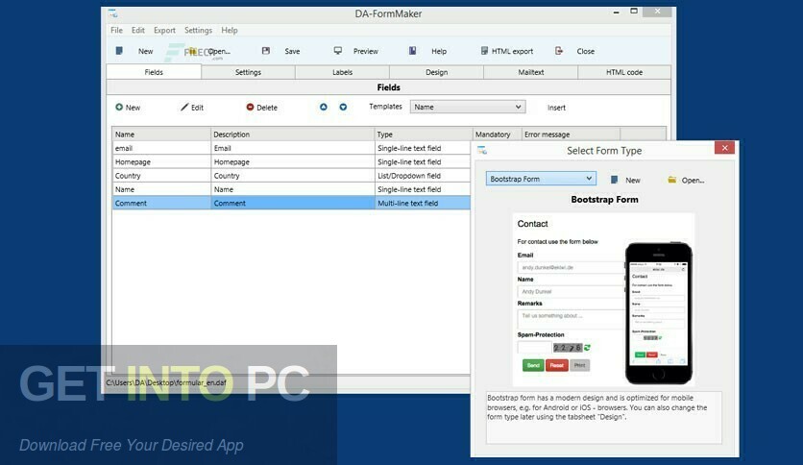The image size is (803, 465).
Task: Click the red Delete field icon
Action: (x=250, y=107)
